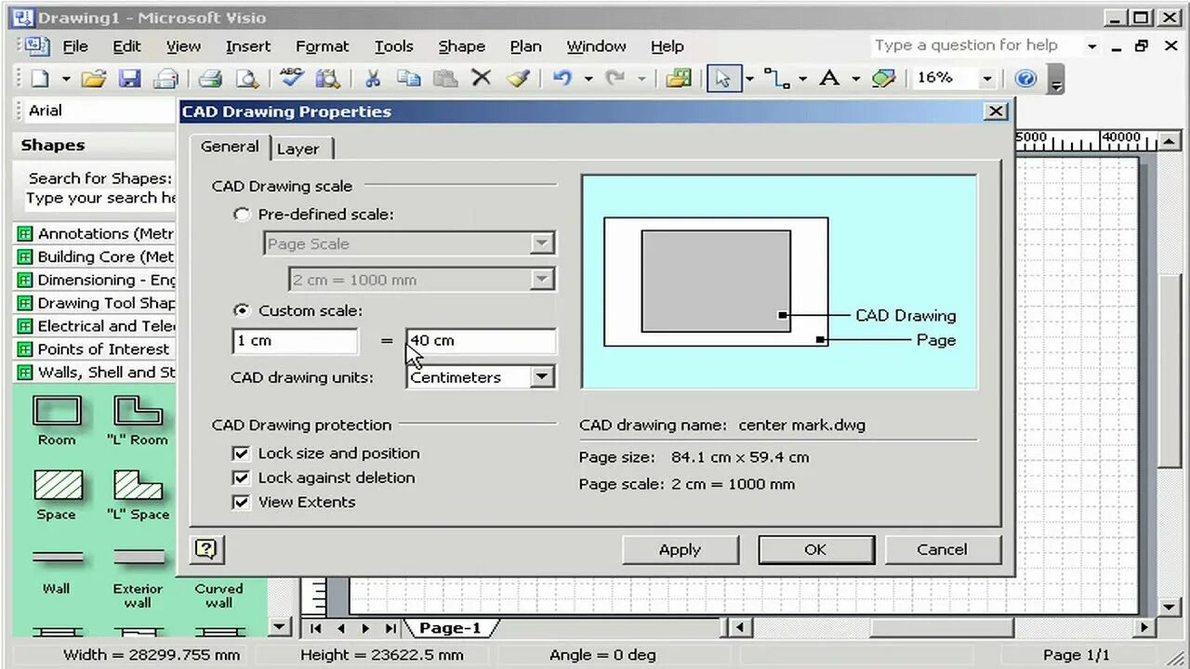Select the Text tool
Viewport: 1190px width, 669px height.
[830, 79]
